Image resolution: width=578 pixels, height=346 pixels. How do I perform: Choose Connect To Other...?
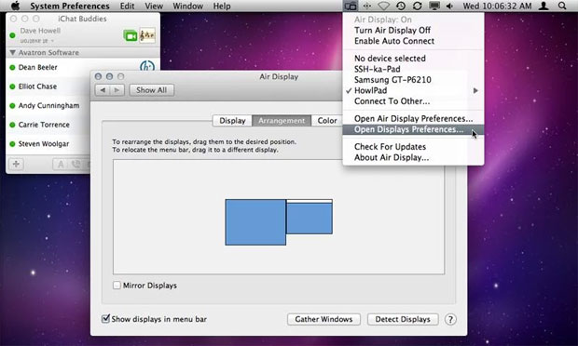(x=413, y=101)
